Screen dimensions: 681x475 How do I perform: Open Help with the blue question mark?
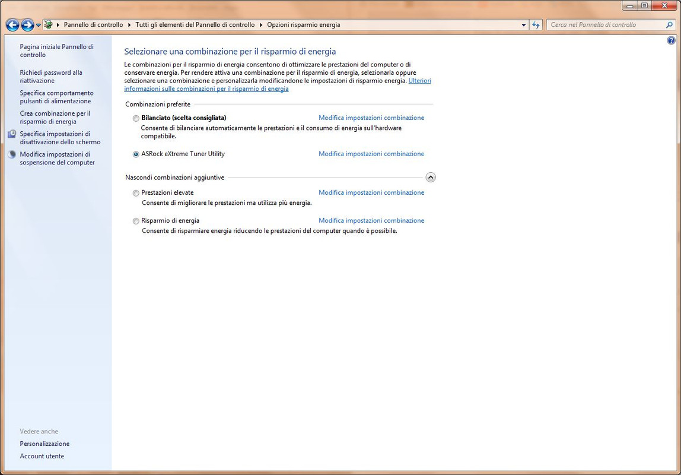(671, 40)
